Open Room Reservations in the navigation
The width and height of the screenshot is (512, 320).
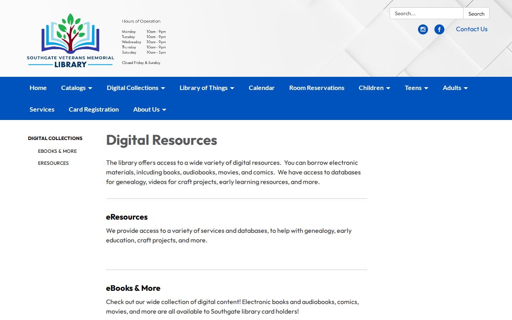(317, 88)
